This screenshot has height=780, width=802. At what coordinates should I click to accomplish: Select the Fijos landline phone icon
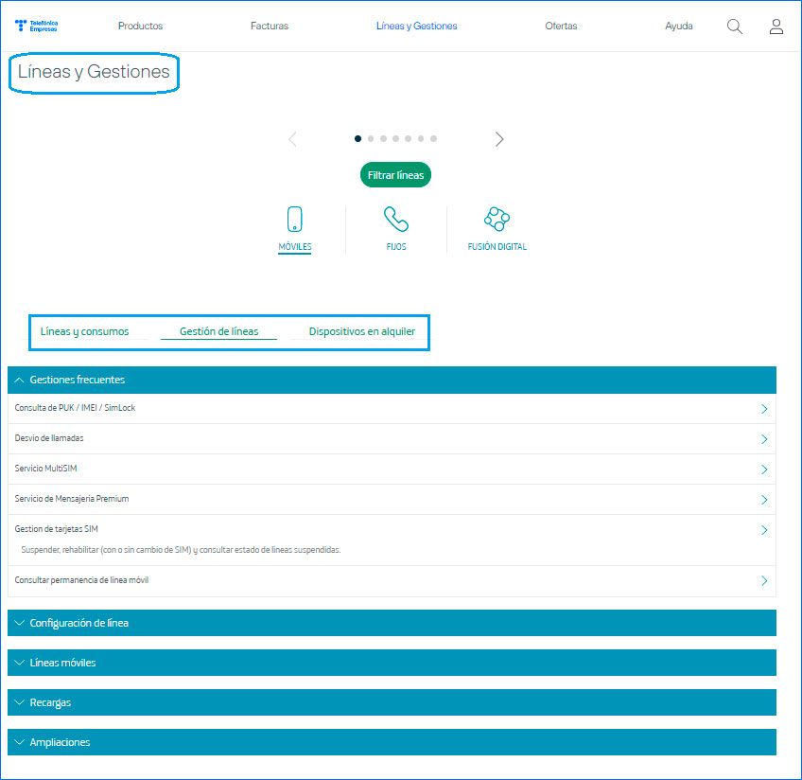396,220
